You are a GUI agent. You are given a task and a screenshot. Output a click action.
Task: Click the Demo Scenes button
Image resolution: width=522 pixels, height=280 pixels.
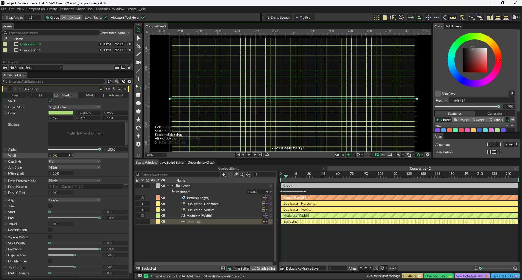pyautogui.click(x=278, y=18)
